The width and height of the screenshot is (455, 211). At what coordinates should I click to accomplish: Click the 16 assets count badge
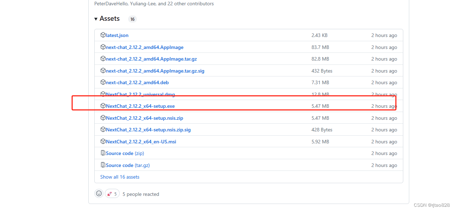tap(132, 19)
